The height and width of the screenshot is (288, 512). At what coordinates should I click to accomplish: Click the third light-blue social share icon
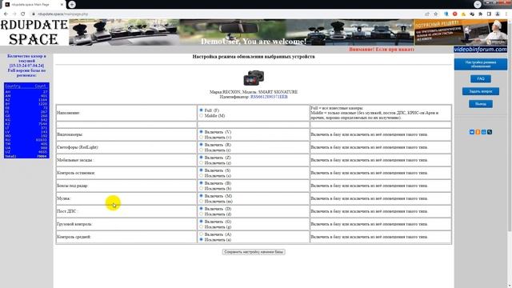[x=483, y=132]
